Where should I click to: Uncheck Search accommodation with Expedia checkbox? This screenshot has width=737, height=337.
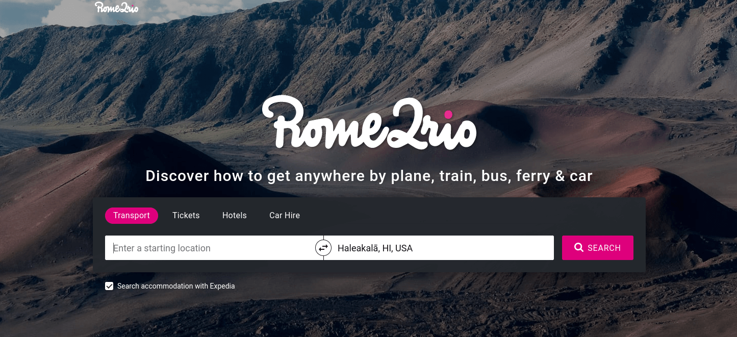(109, 286)
